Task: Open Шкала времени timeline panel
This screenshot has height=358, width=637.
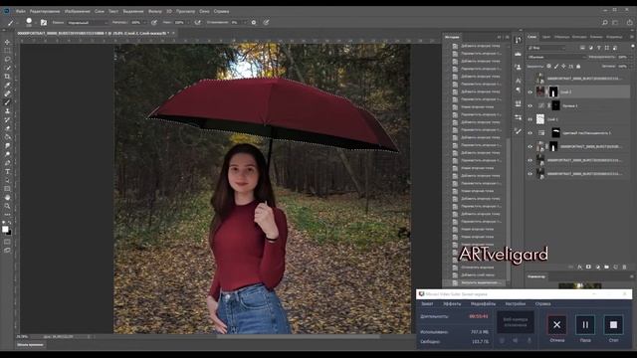Action: (31, 345)
